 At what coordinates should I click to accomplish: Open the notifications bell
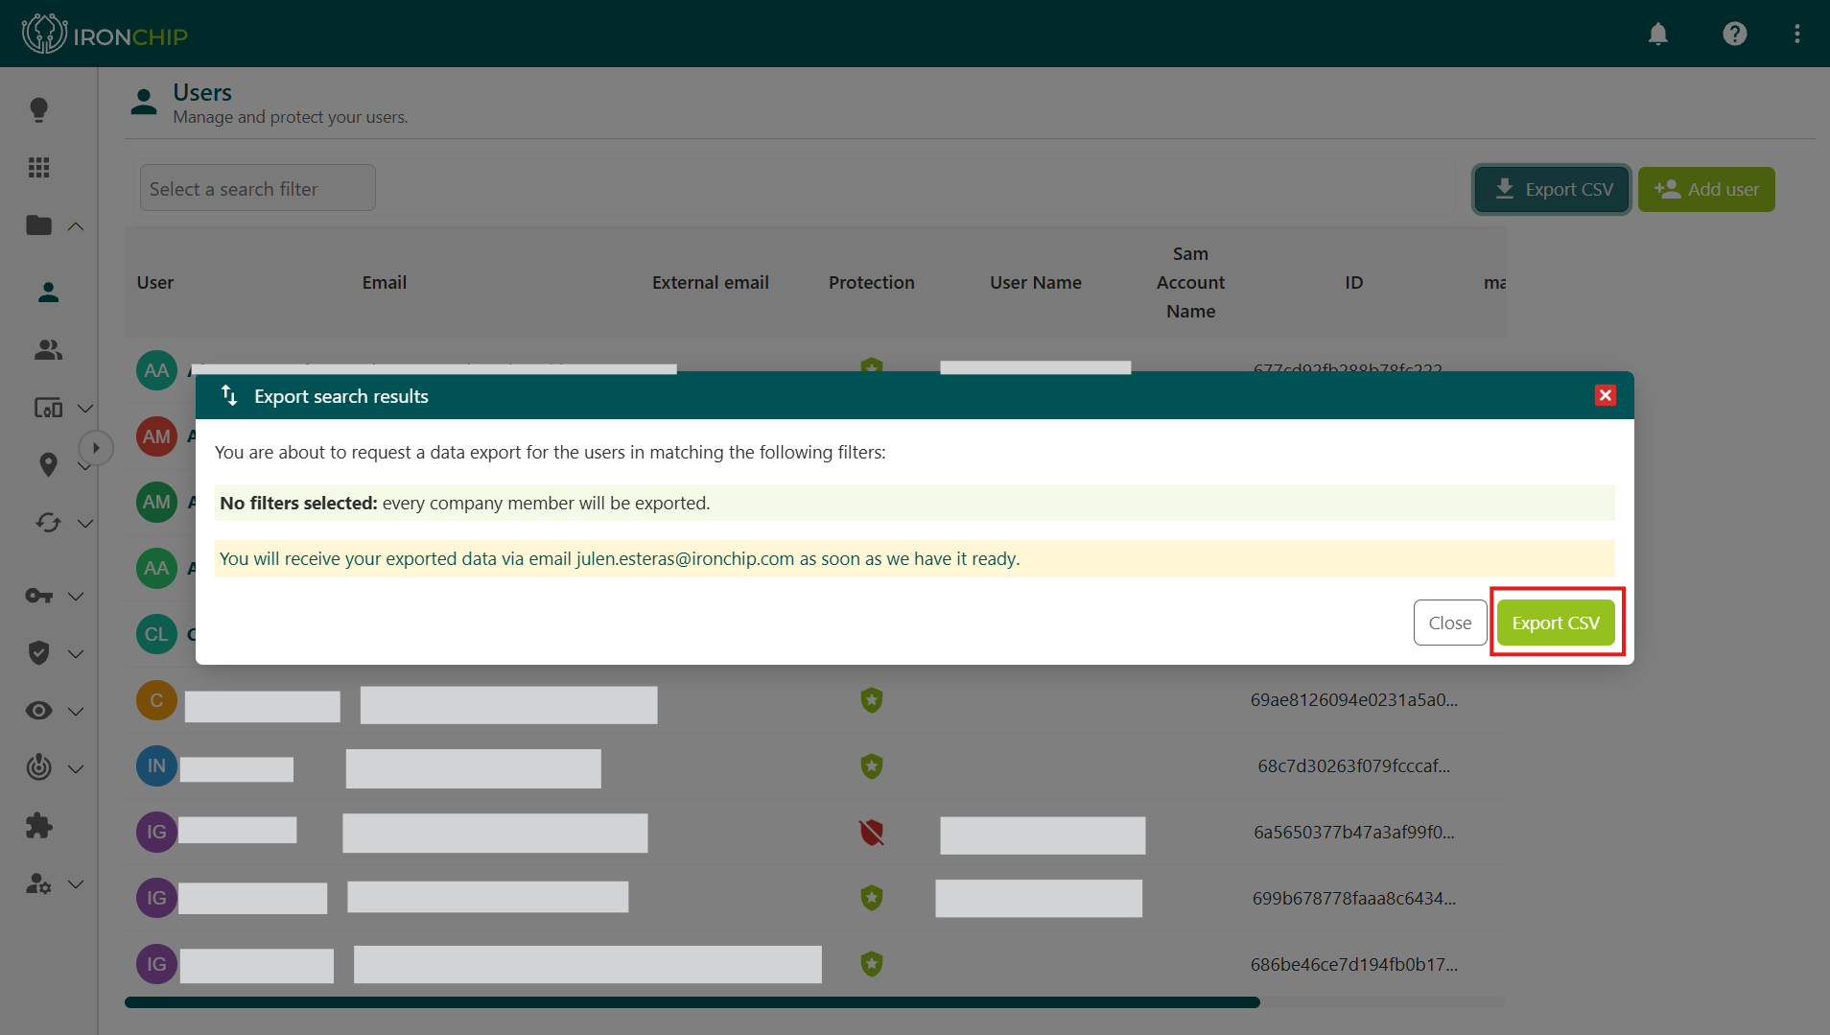tap(1657, 35)
